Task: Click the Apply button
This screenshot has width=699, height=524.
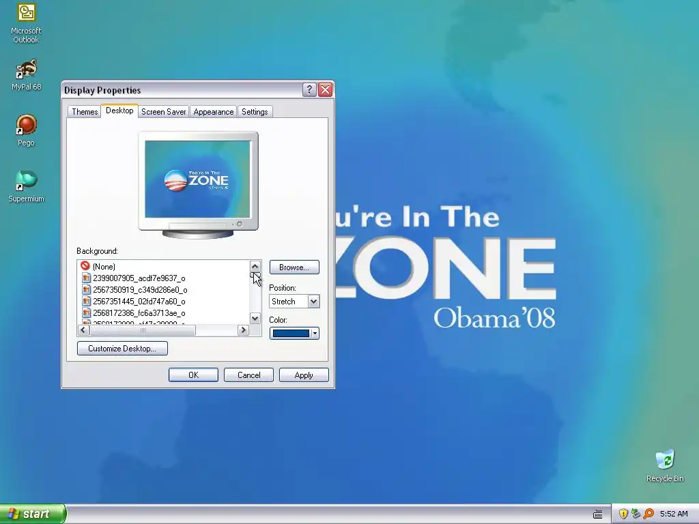Action: tap(304, 375)
